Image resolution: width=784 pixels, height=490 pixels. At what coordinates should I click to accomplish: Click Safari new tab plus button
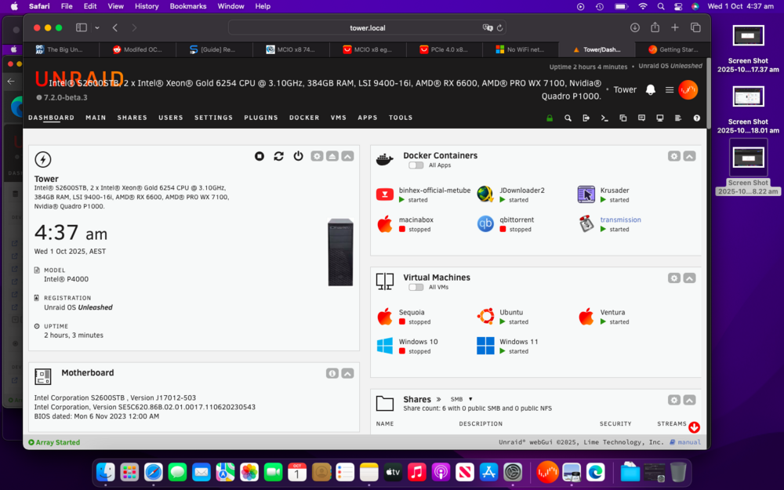675,28
